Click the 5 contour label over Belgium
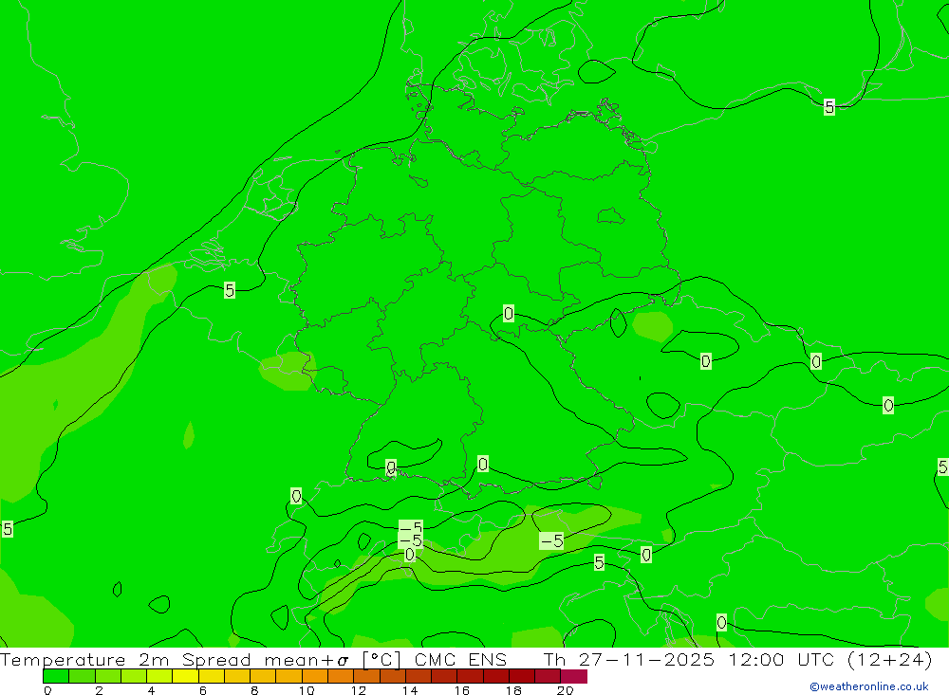 click(x=230, y=290)
